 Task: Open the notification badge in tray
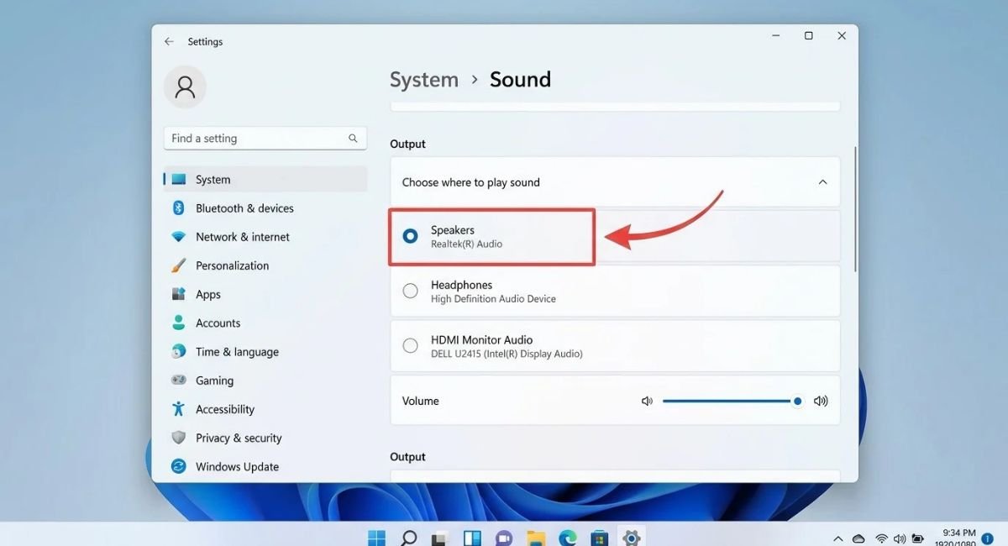click(x=988, y=538)
